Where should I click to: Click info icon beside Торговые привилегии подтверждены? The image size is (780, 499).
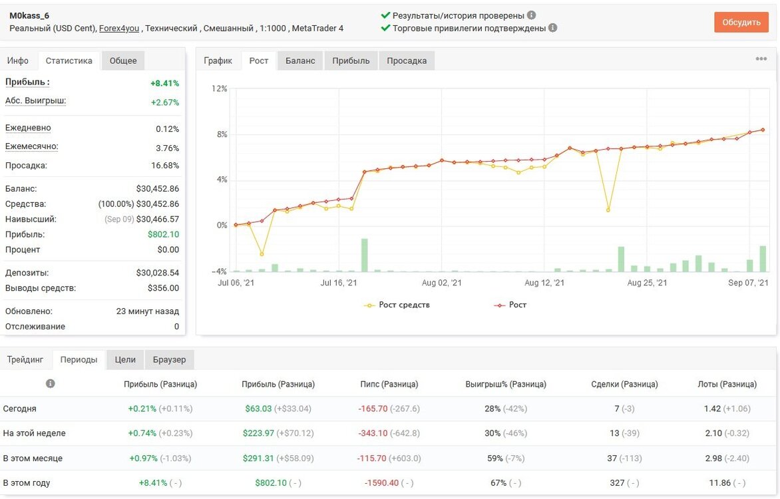(552, 28)
